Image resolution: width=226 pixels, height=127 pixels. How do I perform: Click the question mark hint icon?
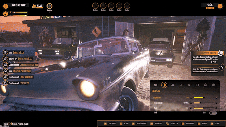tap(222, 67)
